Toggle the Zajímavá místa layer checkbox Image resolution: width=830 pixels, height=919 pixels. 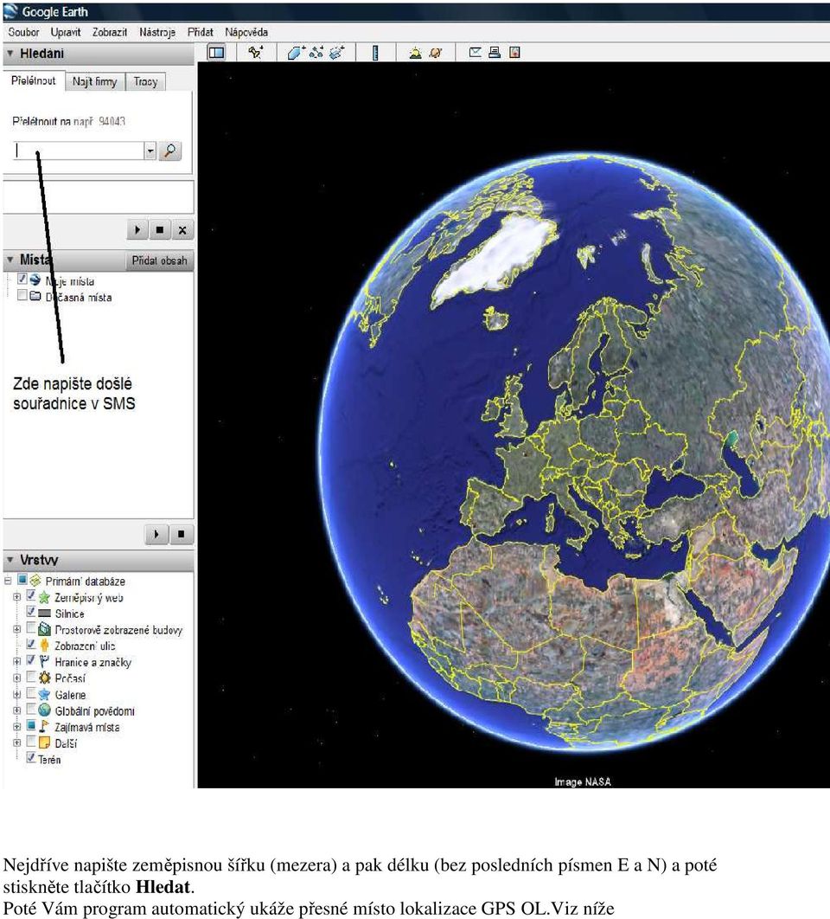[x=31, y=725]
